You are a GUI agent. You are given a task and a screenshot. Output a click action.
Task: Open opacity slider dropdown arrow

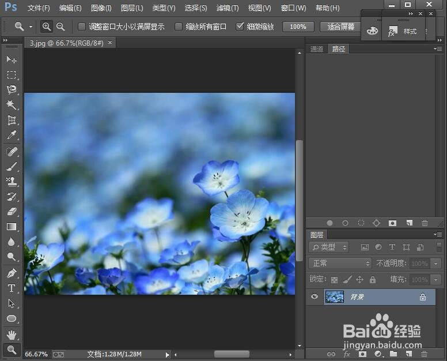tap(435, 264)
